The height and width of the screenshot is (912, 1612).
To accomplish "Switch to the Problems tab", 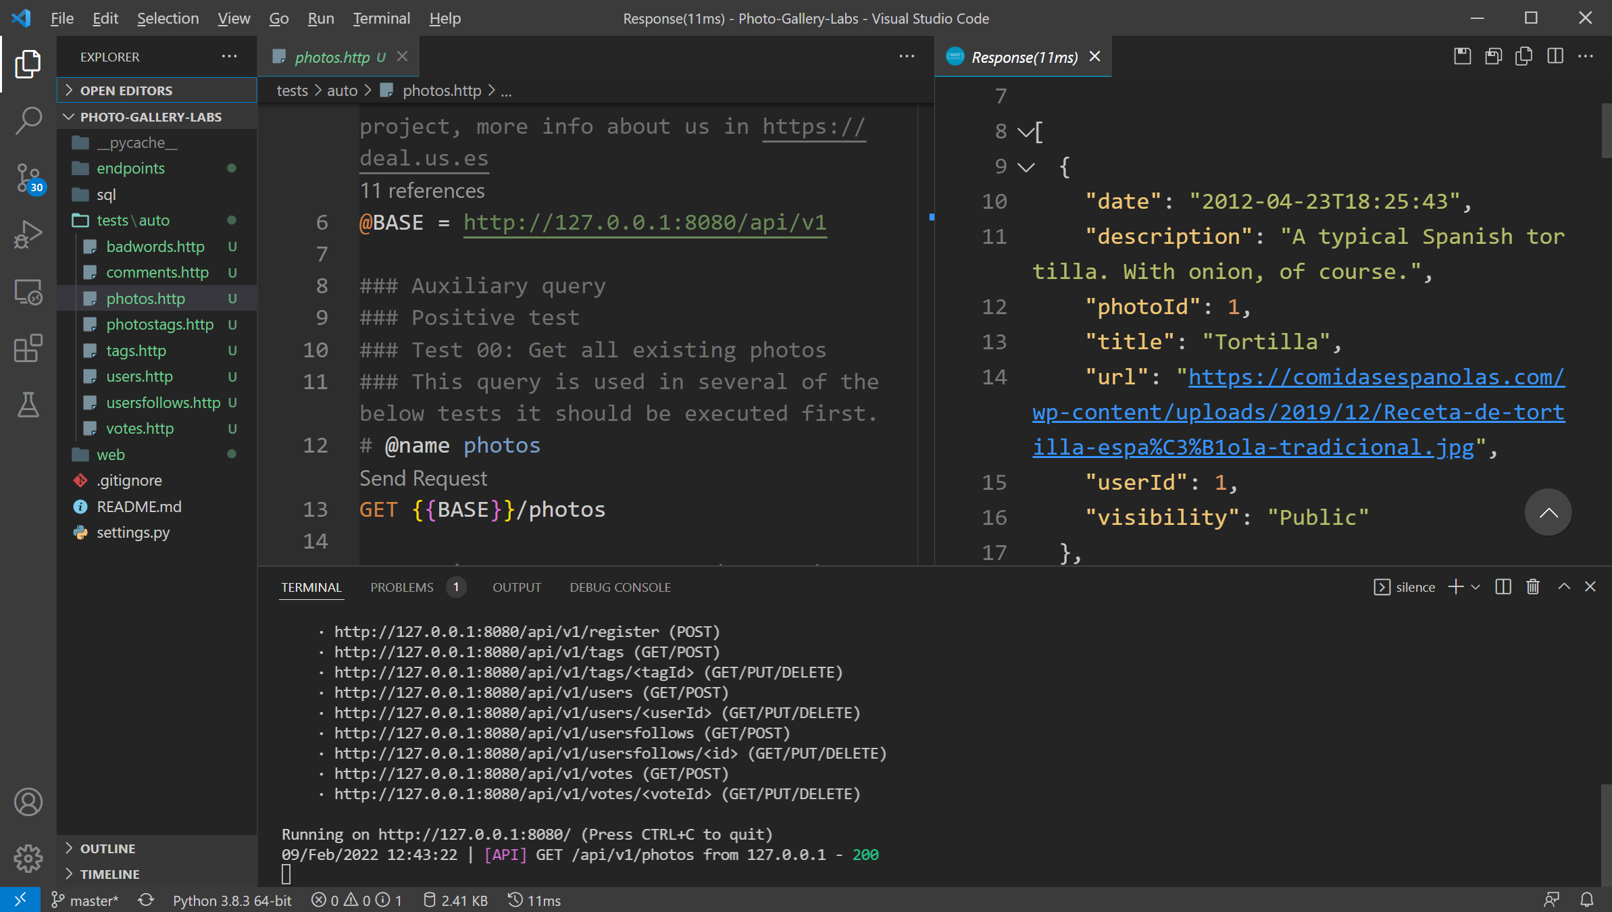I will point(401,587).
